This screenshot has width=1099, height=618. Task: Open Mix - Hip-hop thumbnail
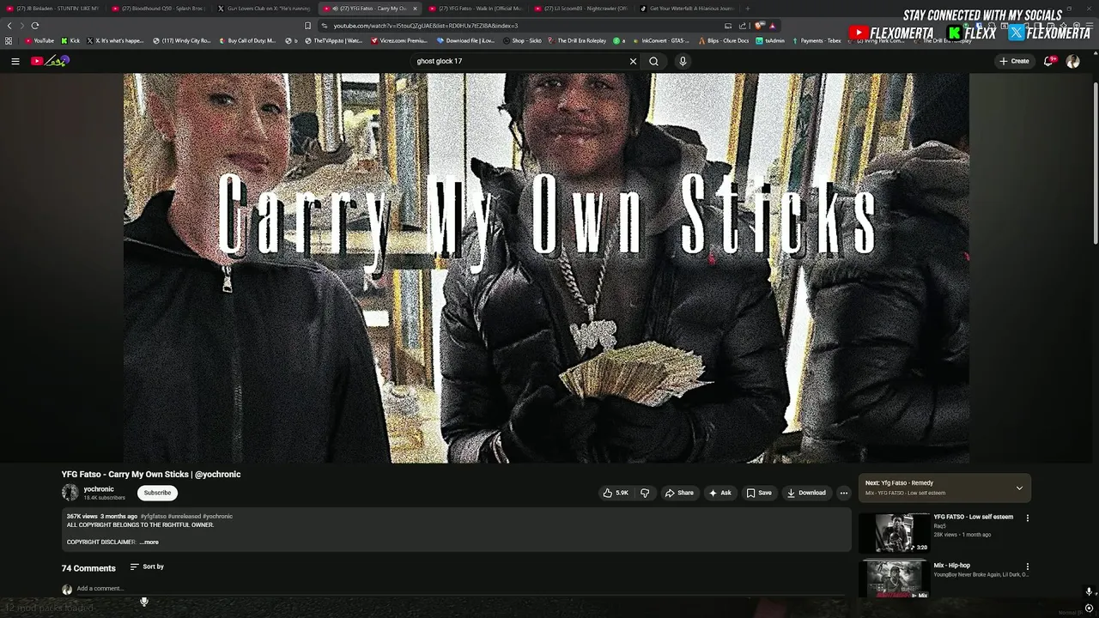tap(894, 579)
